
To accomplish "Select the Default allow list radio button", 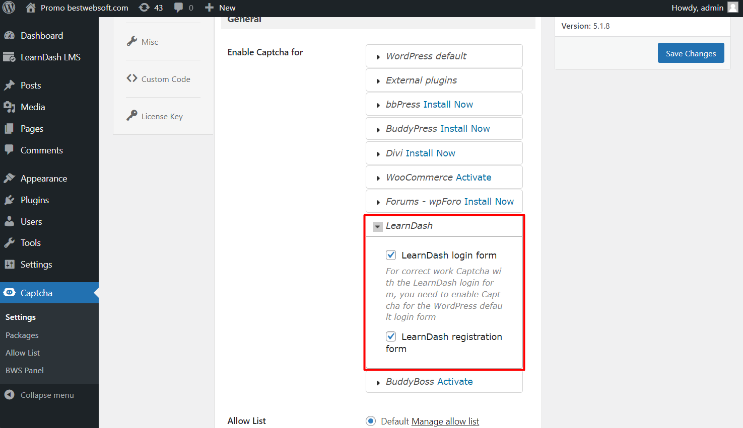I will (x=371, y=421).
